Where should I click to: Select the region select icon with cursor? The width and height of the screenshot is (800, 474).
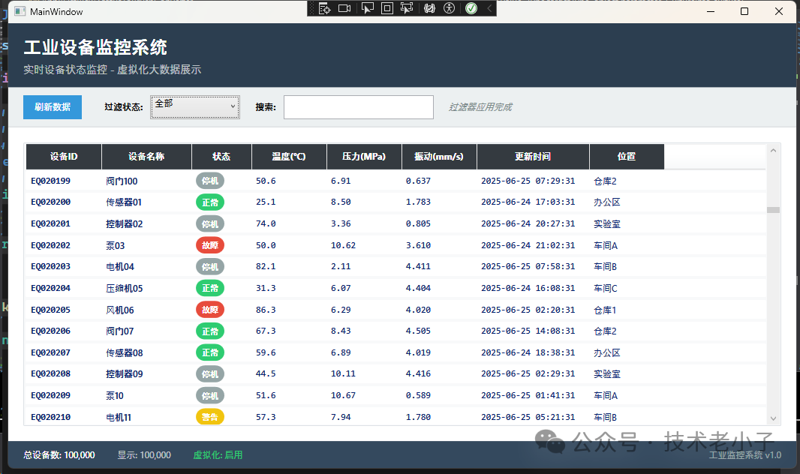click(x=405, y=7)
